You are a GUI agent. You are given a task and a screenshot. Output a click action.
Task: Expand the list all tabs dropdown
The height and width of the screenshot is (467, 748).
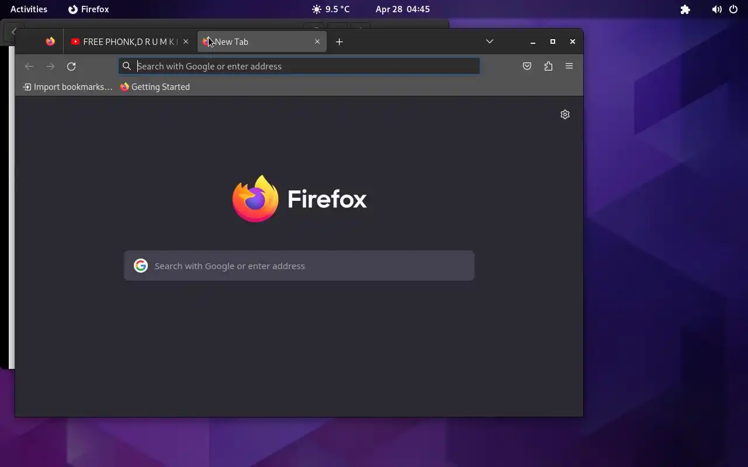pyautogui.click(x=490, y=41)
